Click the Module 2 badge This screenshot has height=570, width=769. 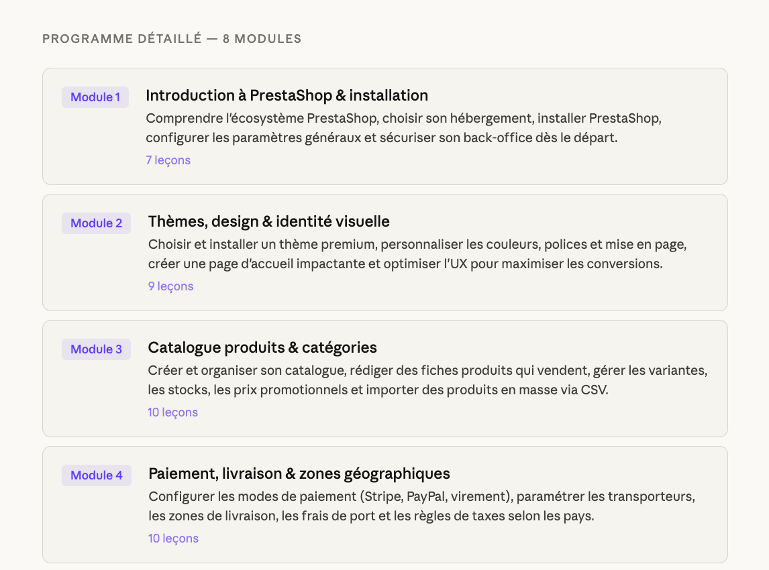coord(97,223)
